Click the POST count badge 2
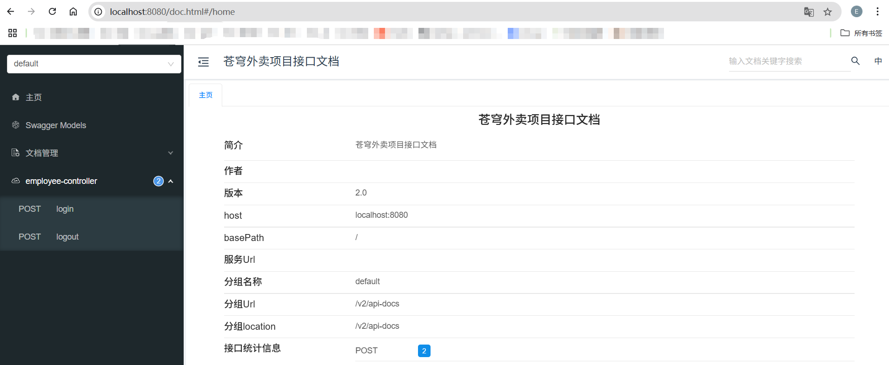 pyautogui.click(x=424, y=351)
